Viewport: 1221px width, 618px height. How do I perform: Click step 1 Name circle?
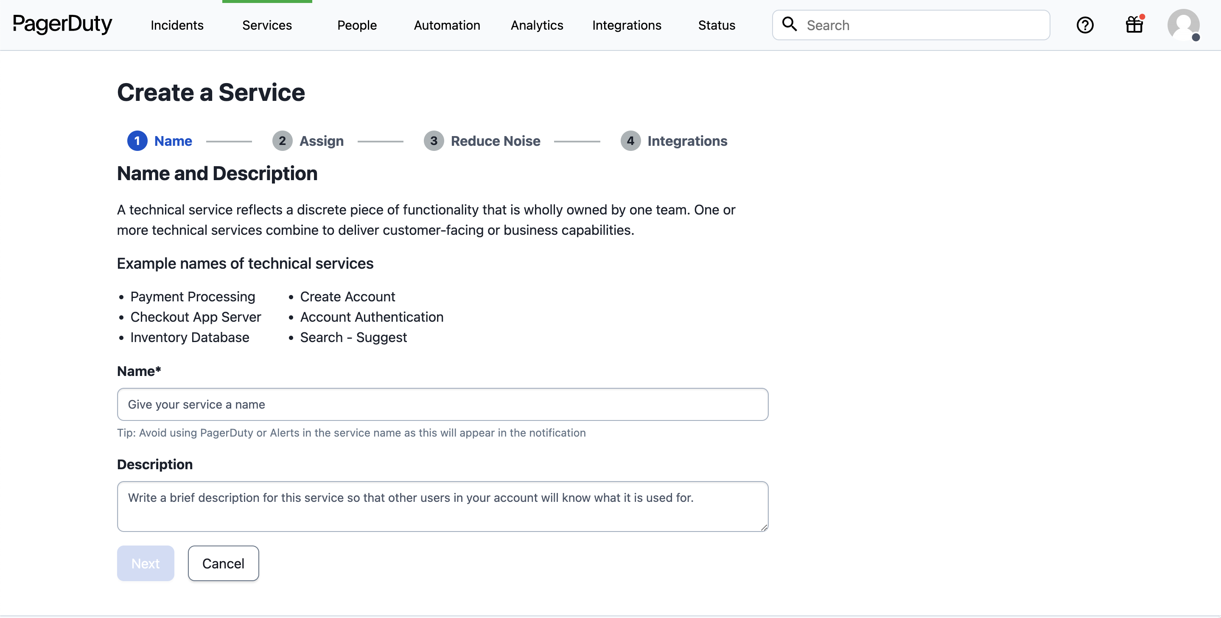coord(137,141)
